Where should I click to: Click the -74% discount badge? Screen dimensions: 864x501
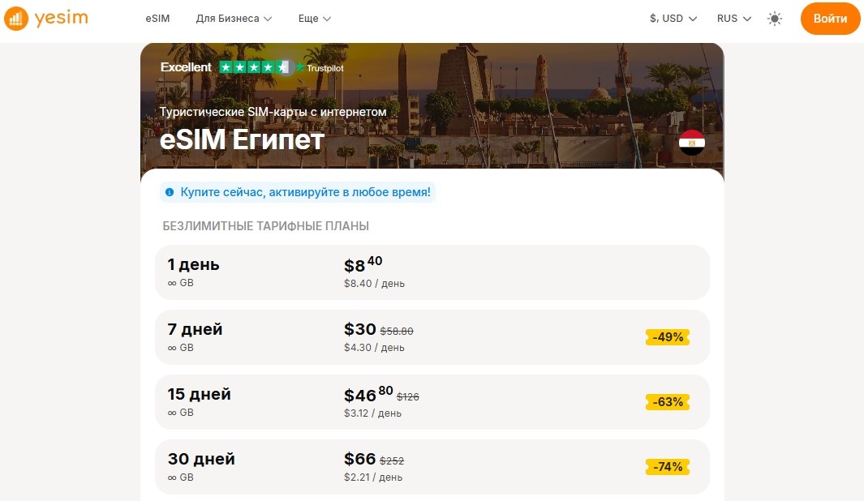click(667, 467)
